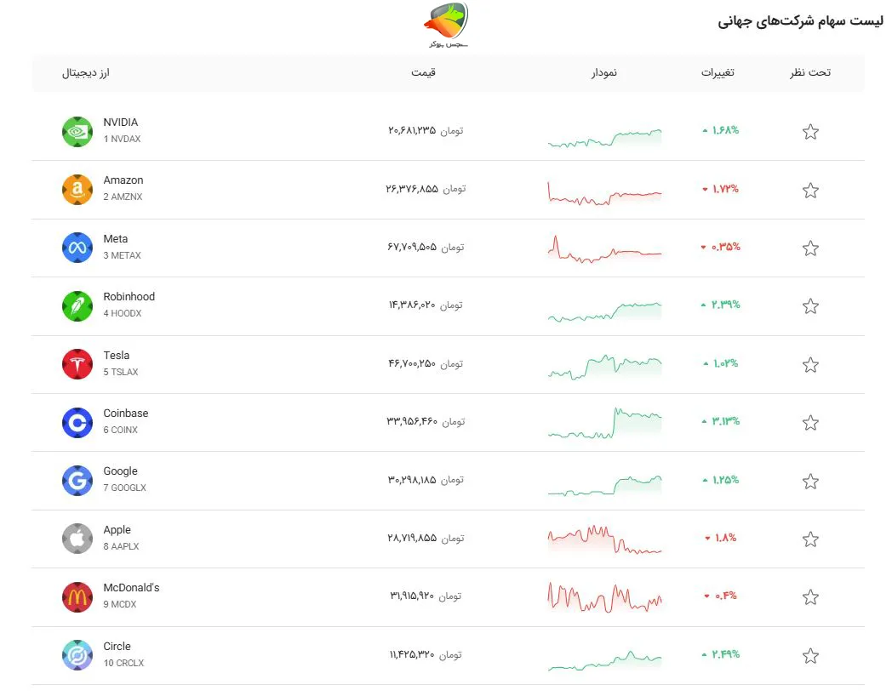Click the McDonald's golden arches logo
The height and width of the screenshot is (696, 892).
pos(77,596)
